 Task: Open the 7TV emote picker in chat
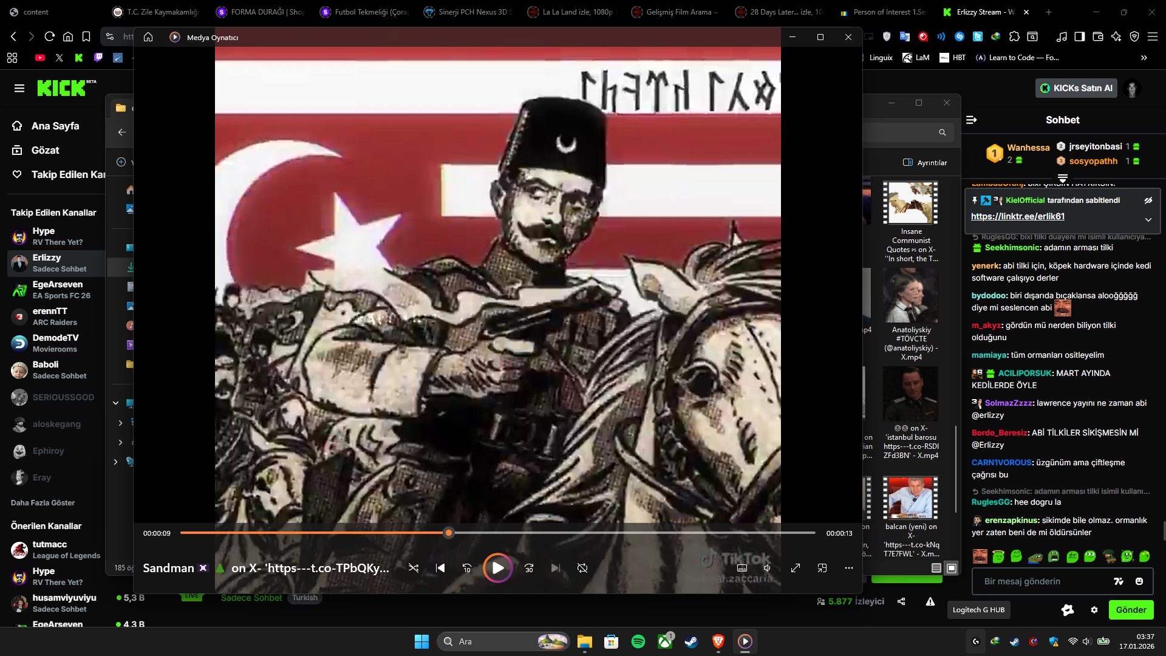(1119, 581)
